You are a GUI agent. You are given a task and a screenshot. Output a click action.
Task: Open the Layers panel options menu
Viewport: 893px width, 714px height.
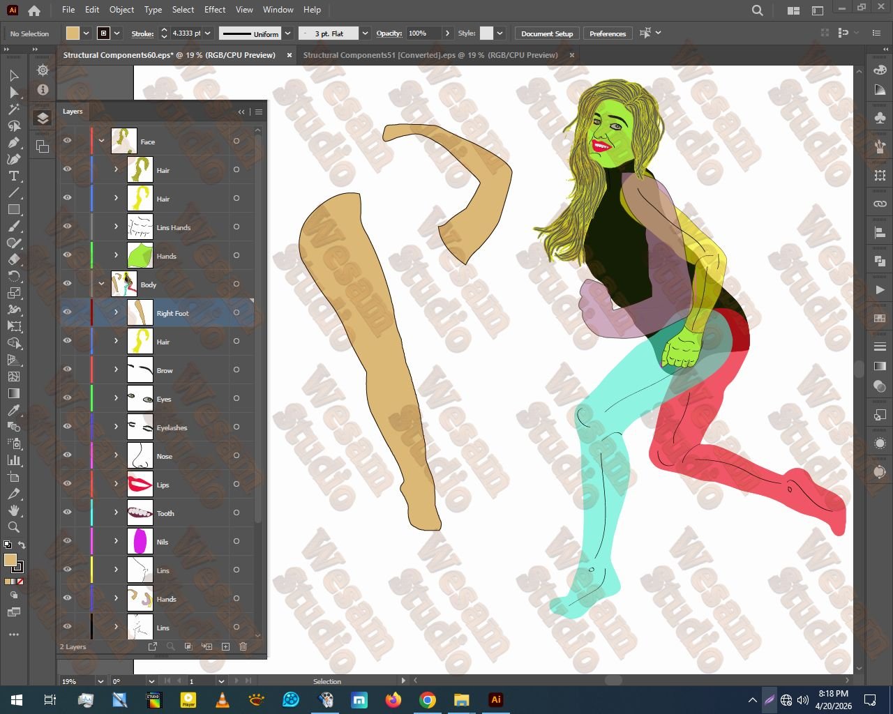(259, 112)
